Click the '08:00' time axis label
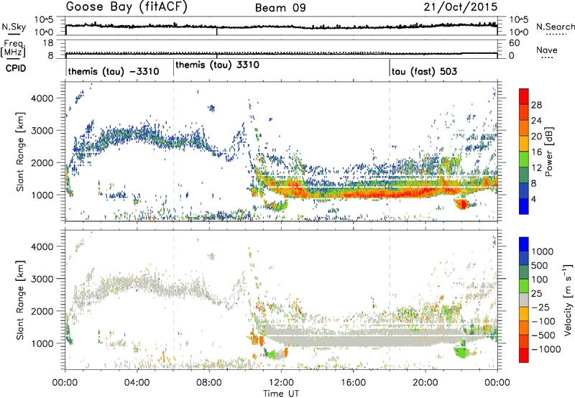Image resolution: width=575 pixels, height=398 pixels. tap(209, 383)
